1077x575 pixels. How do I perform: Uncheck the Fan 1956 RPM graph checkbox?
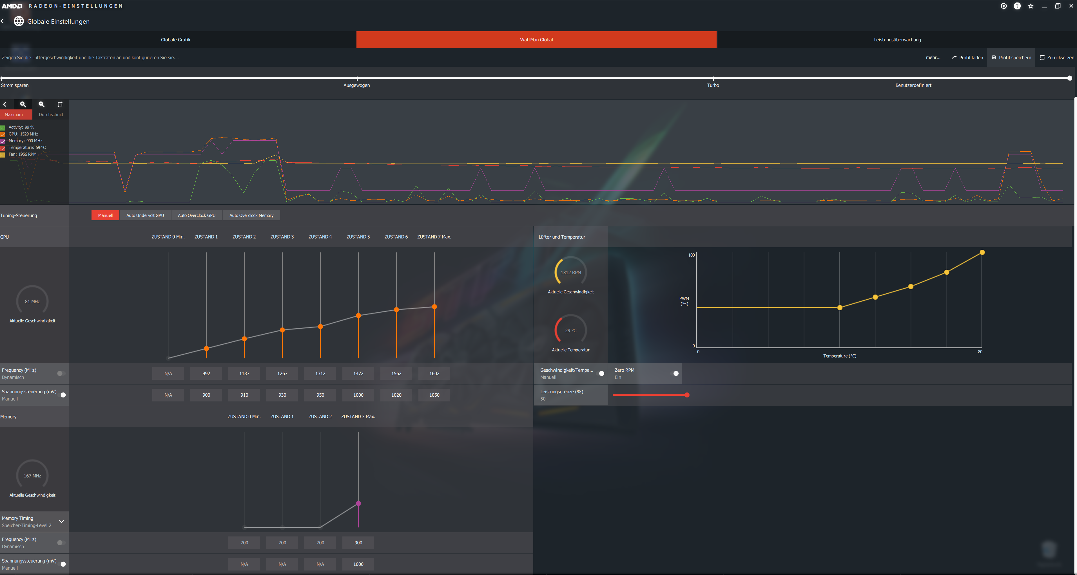coord(3,154)
